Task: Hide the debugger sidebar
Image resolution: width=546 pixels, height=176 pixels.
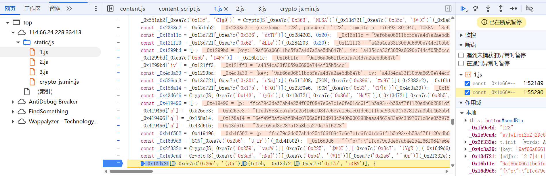Action: point(448,9)
